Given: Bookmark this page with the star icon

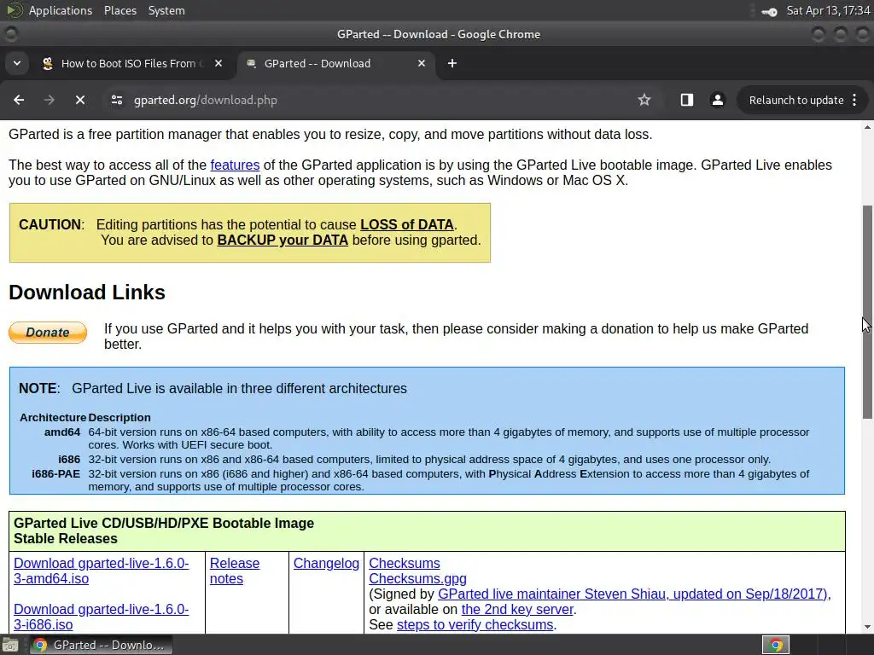Looking at the screenshot, I should click(644, 100).
